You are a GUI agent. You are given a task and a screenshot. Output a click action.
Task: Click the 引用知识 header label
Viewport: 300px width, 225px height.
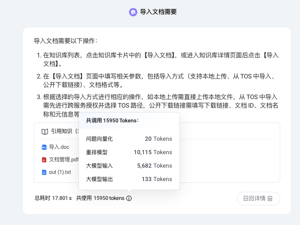61,131
